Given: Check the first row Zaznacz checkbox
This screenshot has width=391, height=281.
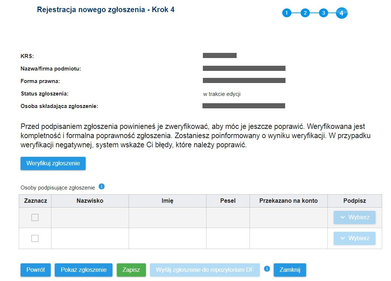Looking at the screenshot, I should (35, 217).
